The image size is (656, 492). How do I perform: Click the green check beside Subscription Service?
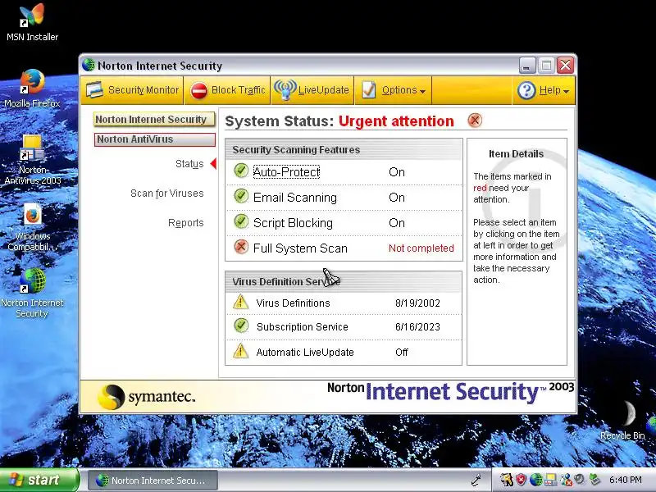click(x=241, y=326)
